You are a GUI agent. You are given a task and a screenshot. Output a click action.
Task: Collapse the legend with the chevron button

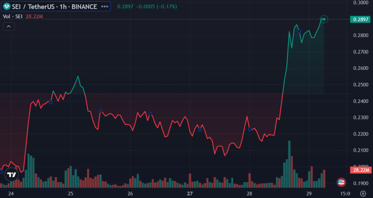tap(9, 26)
